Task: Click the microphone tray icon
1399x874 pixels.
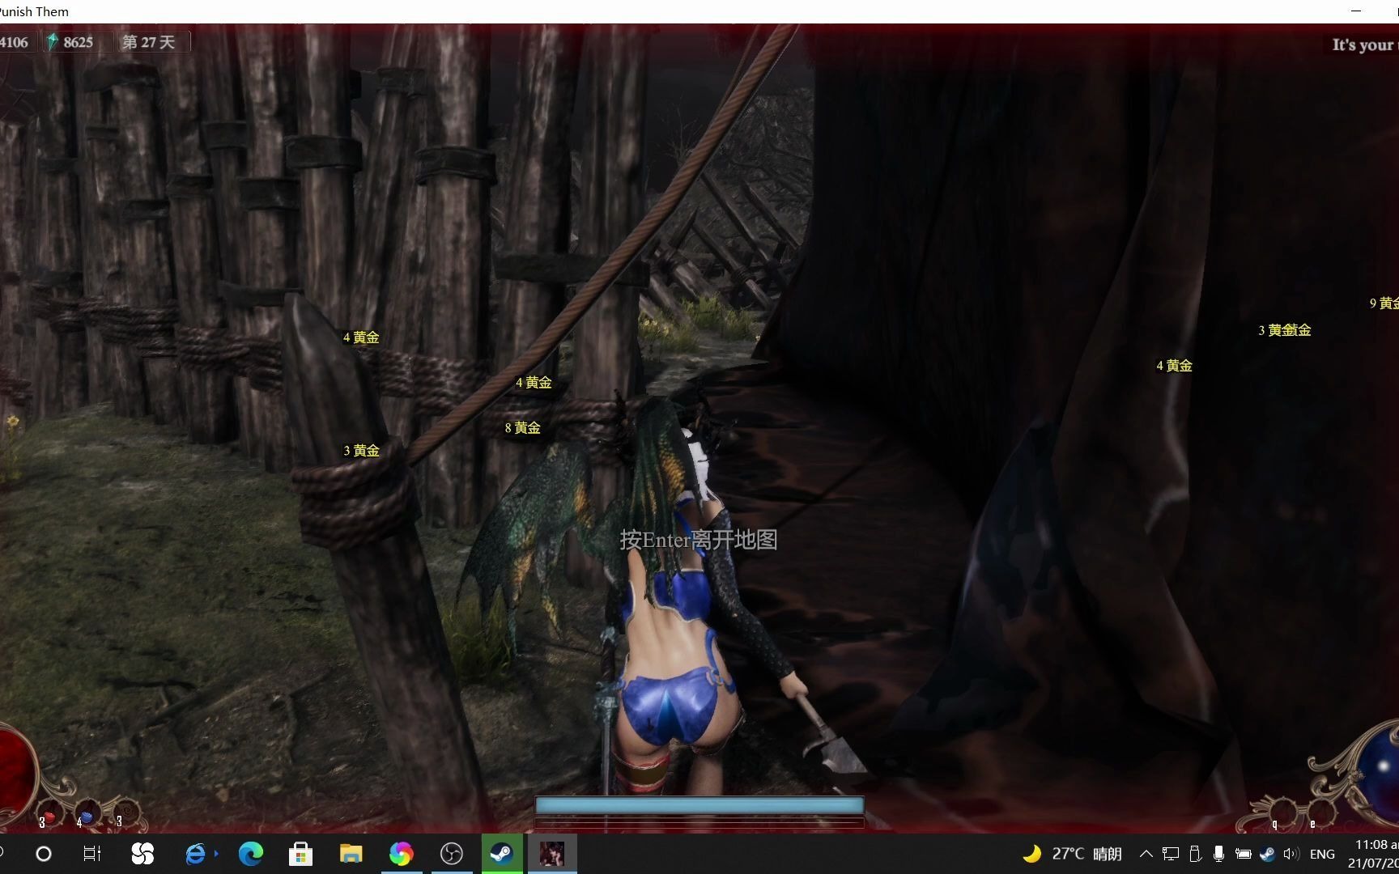Action: coord(1218,854)
